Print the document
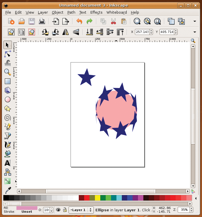 point(42,21)
